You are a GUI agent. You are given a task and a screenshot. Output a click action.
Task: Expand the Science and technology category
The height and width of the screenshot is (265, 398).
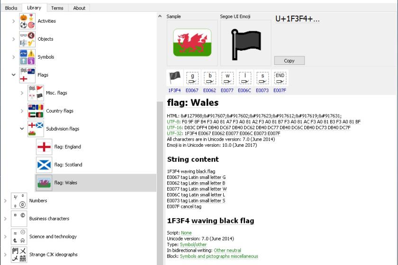pyautogui.click(x=5, y=237)
